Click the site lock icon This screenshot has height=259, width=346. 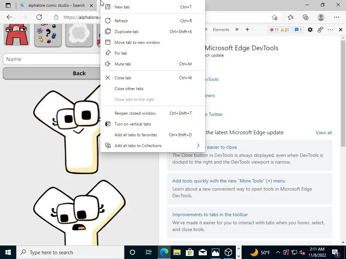tap(56, 17)
